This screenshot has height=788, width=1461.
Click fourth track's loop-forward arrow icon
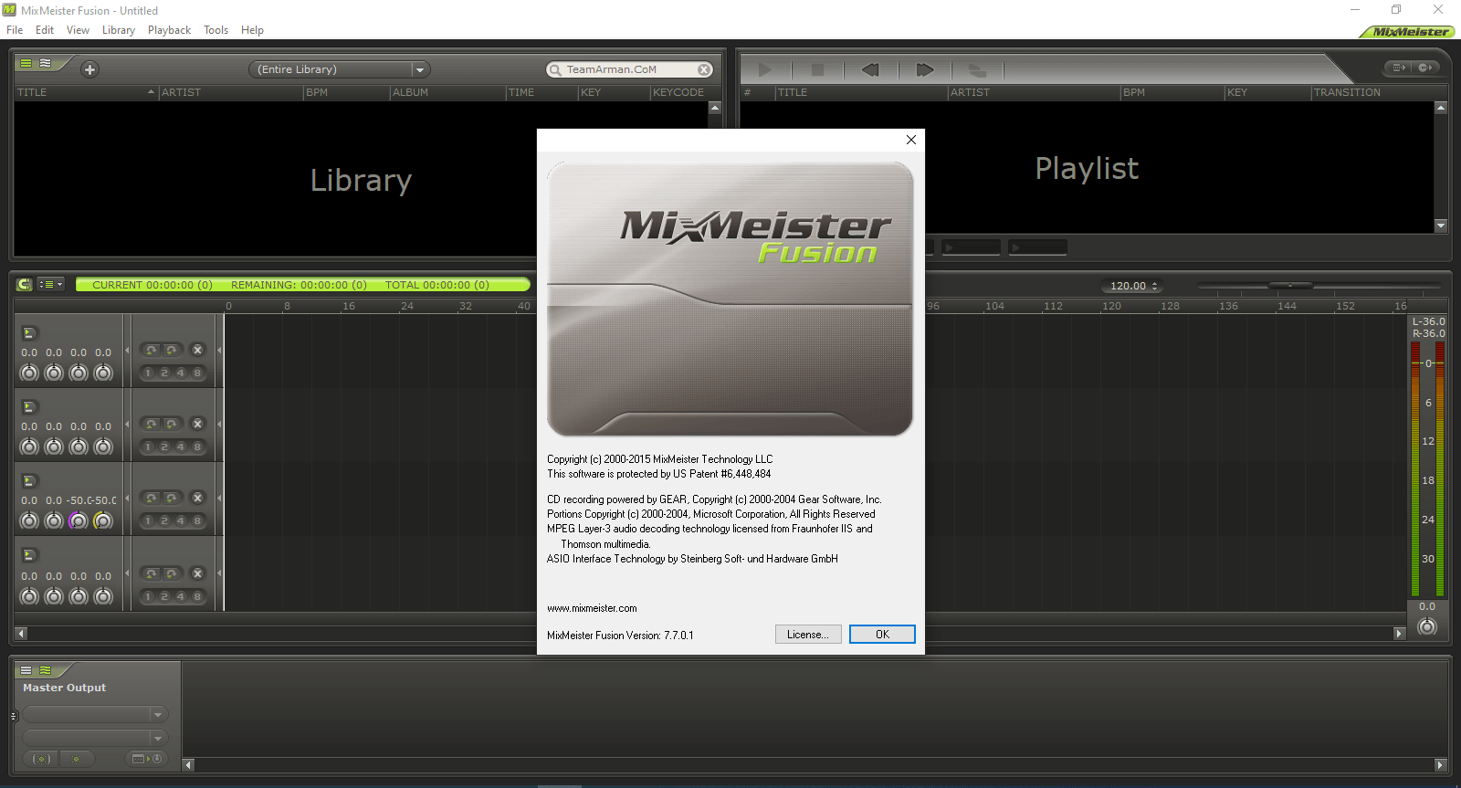pos(172,573)
